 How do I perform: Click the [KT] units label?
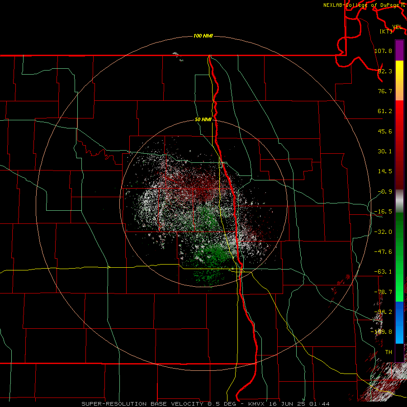pos(386,31)
